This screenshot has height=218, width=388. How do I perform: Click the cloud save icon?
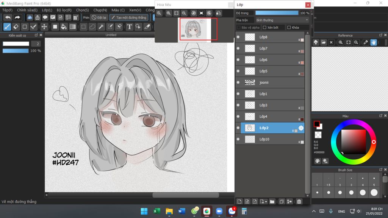(x=30, y=17)
